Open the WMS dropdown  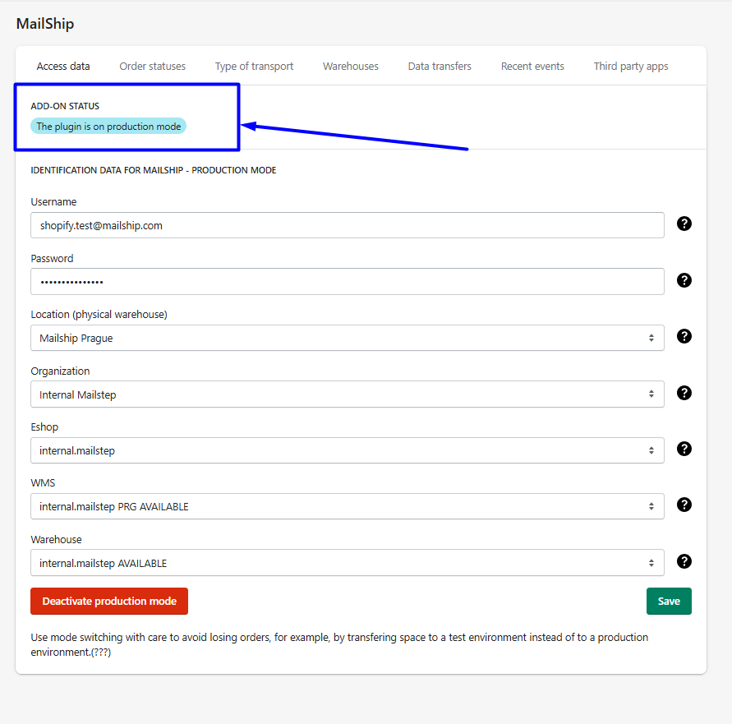[347, 506]
